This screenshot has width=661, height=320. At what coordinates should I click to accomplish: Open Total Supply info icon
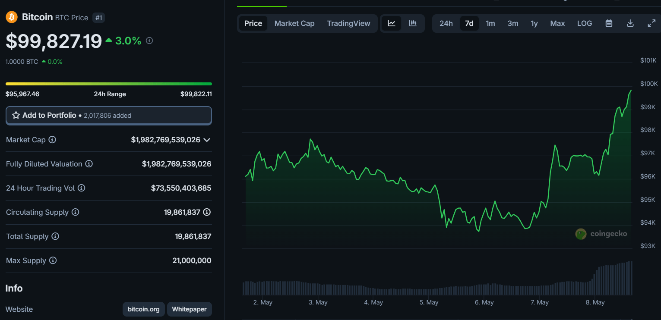[x=55, y=236]
